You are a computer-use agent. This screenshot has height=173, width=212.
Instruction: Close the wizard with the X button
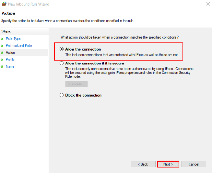206,4
